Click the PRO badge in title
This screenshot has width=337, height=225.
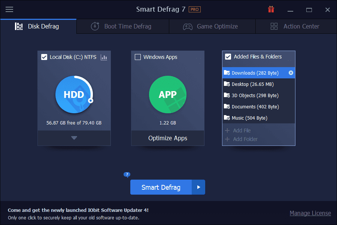[194, 9]
